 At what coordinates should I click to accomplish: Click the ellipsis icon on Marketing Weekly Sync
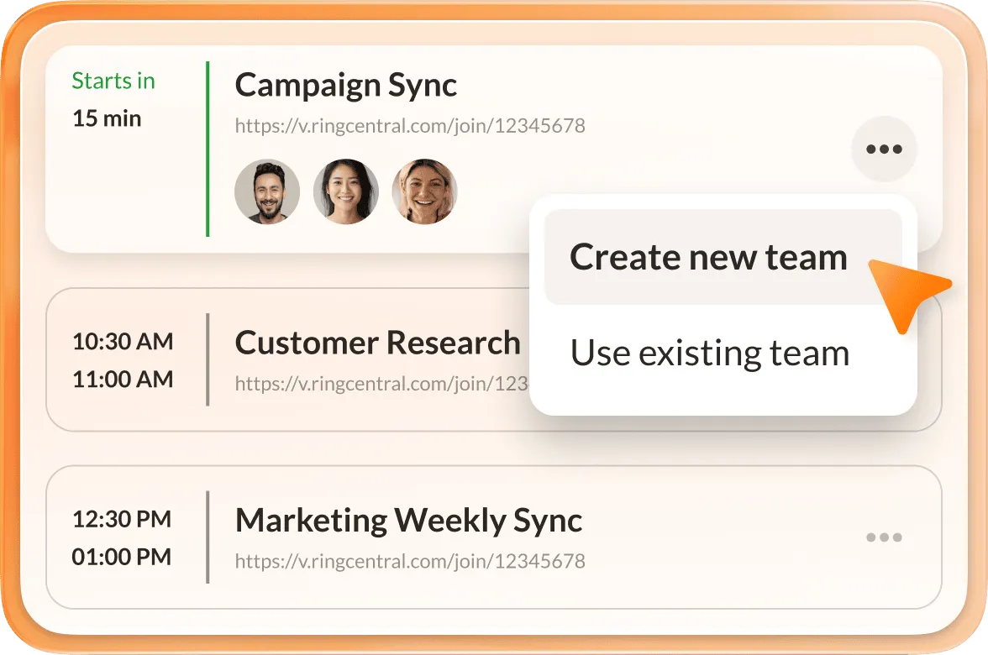(884, 537)
